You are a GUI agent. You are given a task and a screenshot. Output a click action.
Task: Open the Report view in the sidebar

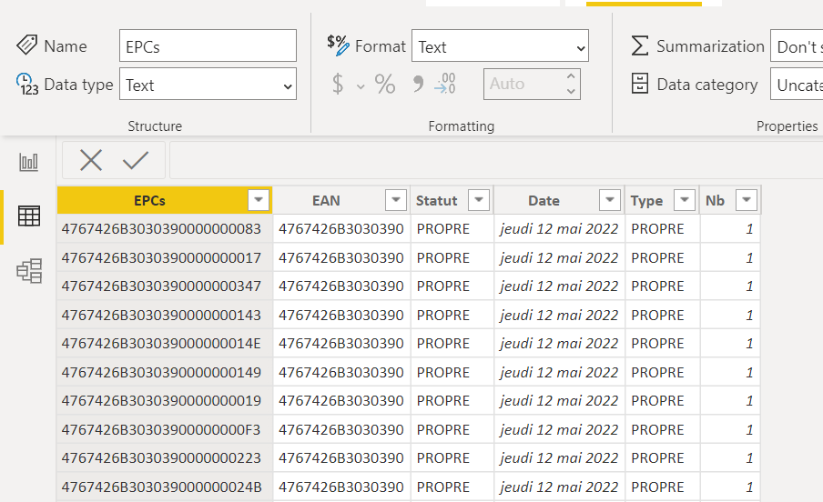click(x=28, y=162)
